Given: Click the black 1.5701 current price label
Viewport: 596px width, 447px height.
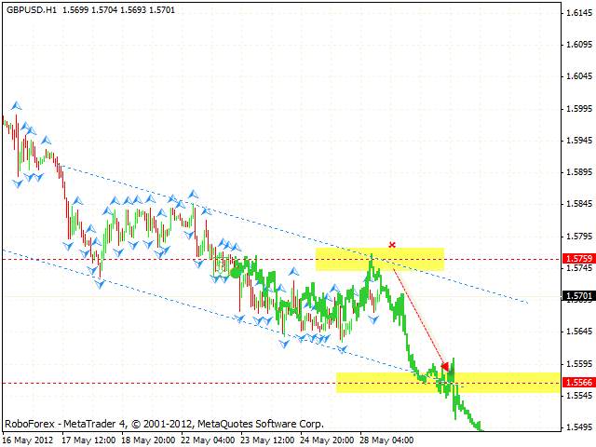Looking at the screenshot, I should click(x=577, y=296).
